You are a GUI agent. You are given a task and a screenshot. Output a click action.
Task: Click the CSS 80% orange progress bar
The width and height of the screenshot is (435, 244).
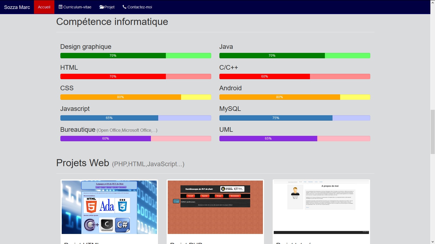pyautogui.click(x=136, y=97)
